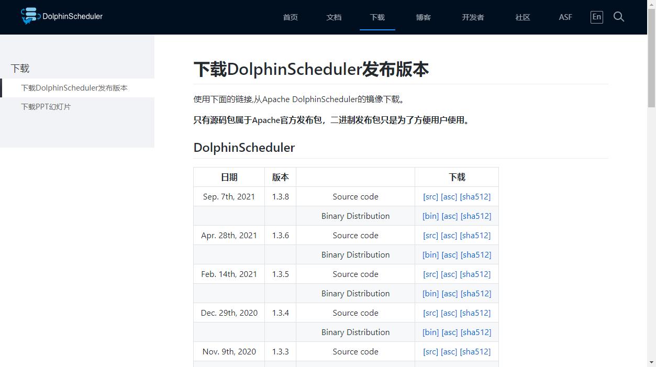The height and width of the screenshot is (367, 656).
Task: Select the 博客 navigation tab
Action: pos(423,17)
